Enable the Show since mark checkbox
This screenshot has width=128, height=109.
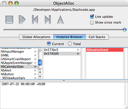[92, 22]
